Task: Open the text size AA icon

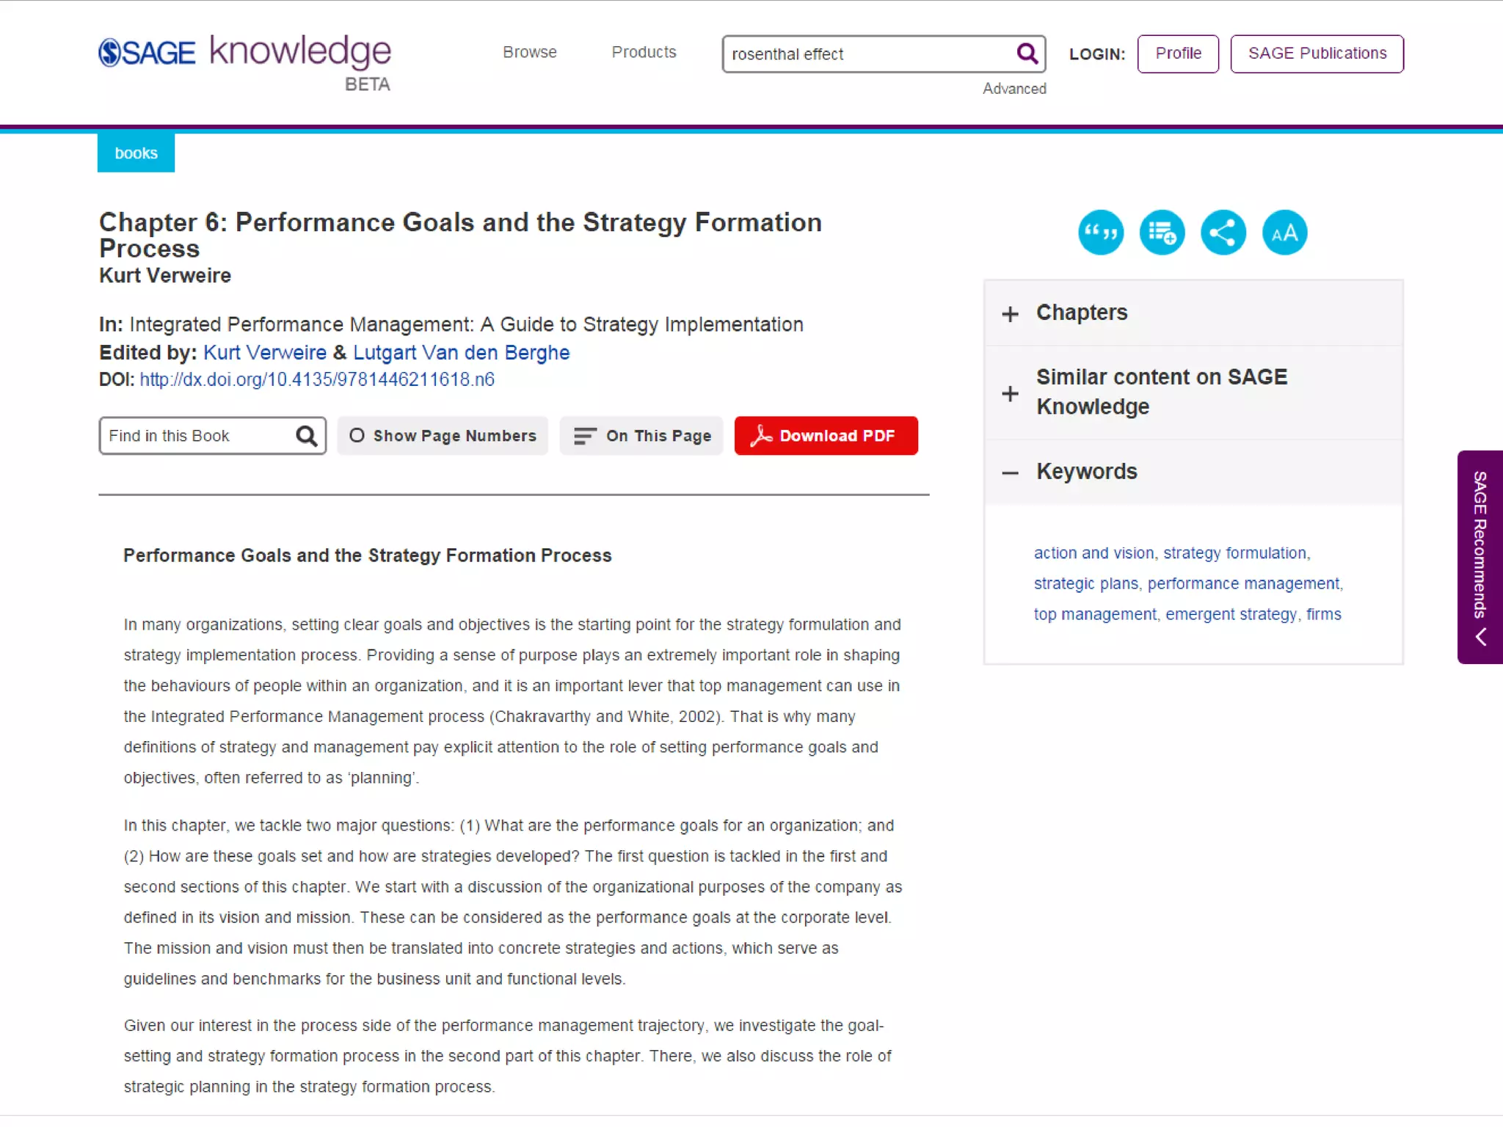Action: tap(1284, 233)
